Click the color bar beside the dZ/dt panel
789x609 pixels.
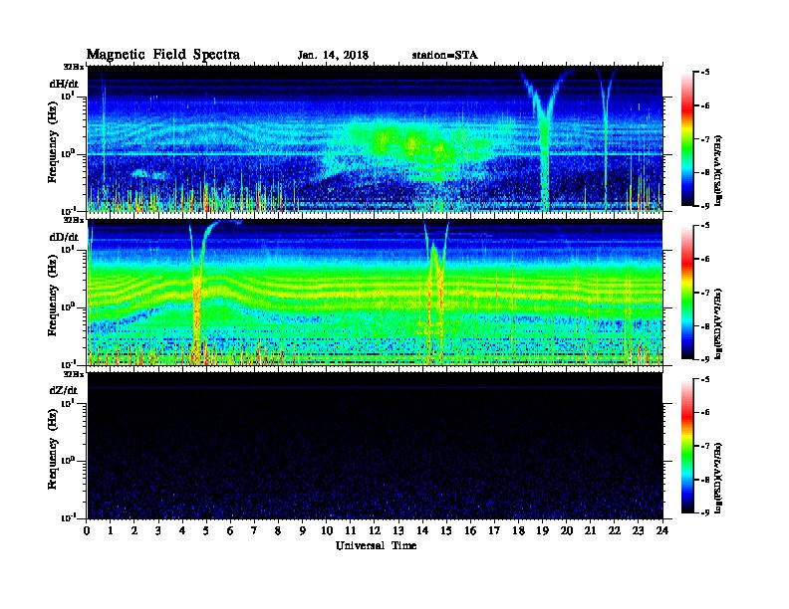point(686,446)
